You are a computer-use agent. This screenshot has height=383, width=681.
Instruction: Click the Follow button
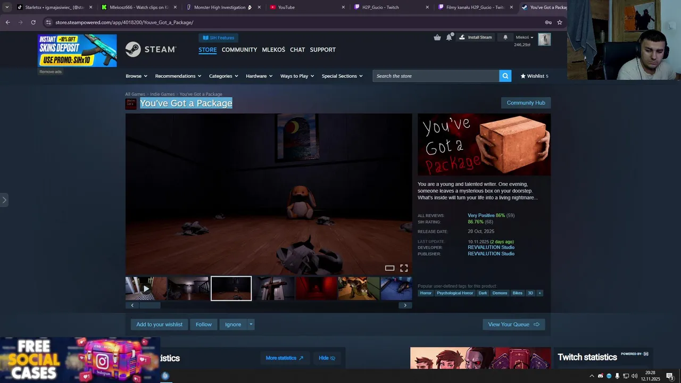(x=203, y=324)
